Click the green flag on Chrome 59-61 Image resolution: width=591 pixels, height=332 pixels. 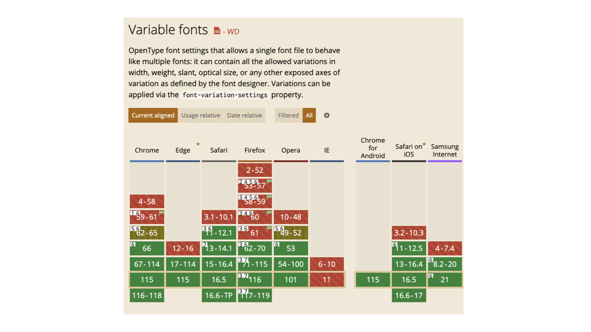tap(161, 213)
